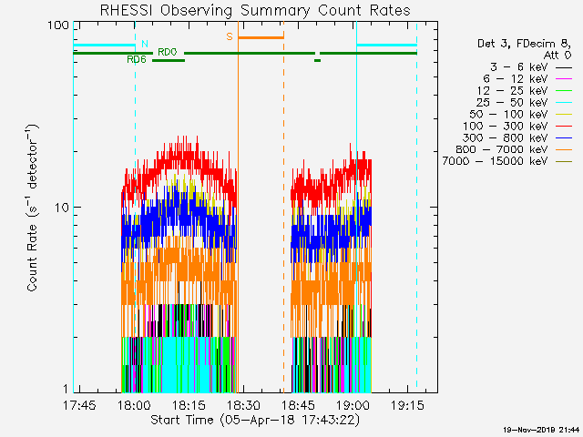Click the '25 - 50 keV' legend label
This screenshot has height=437, width=583.
coord(512,103)
